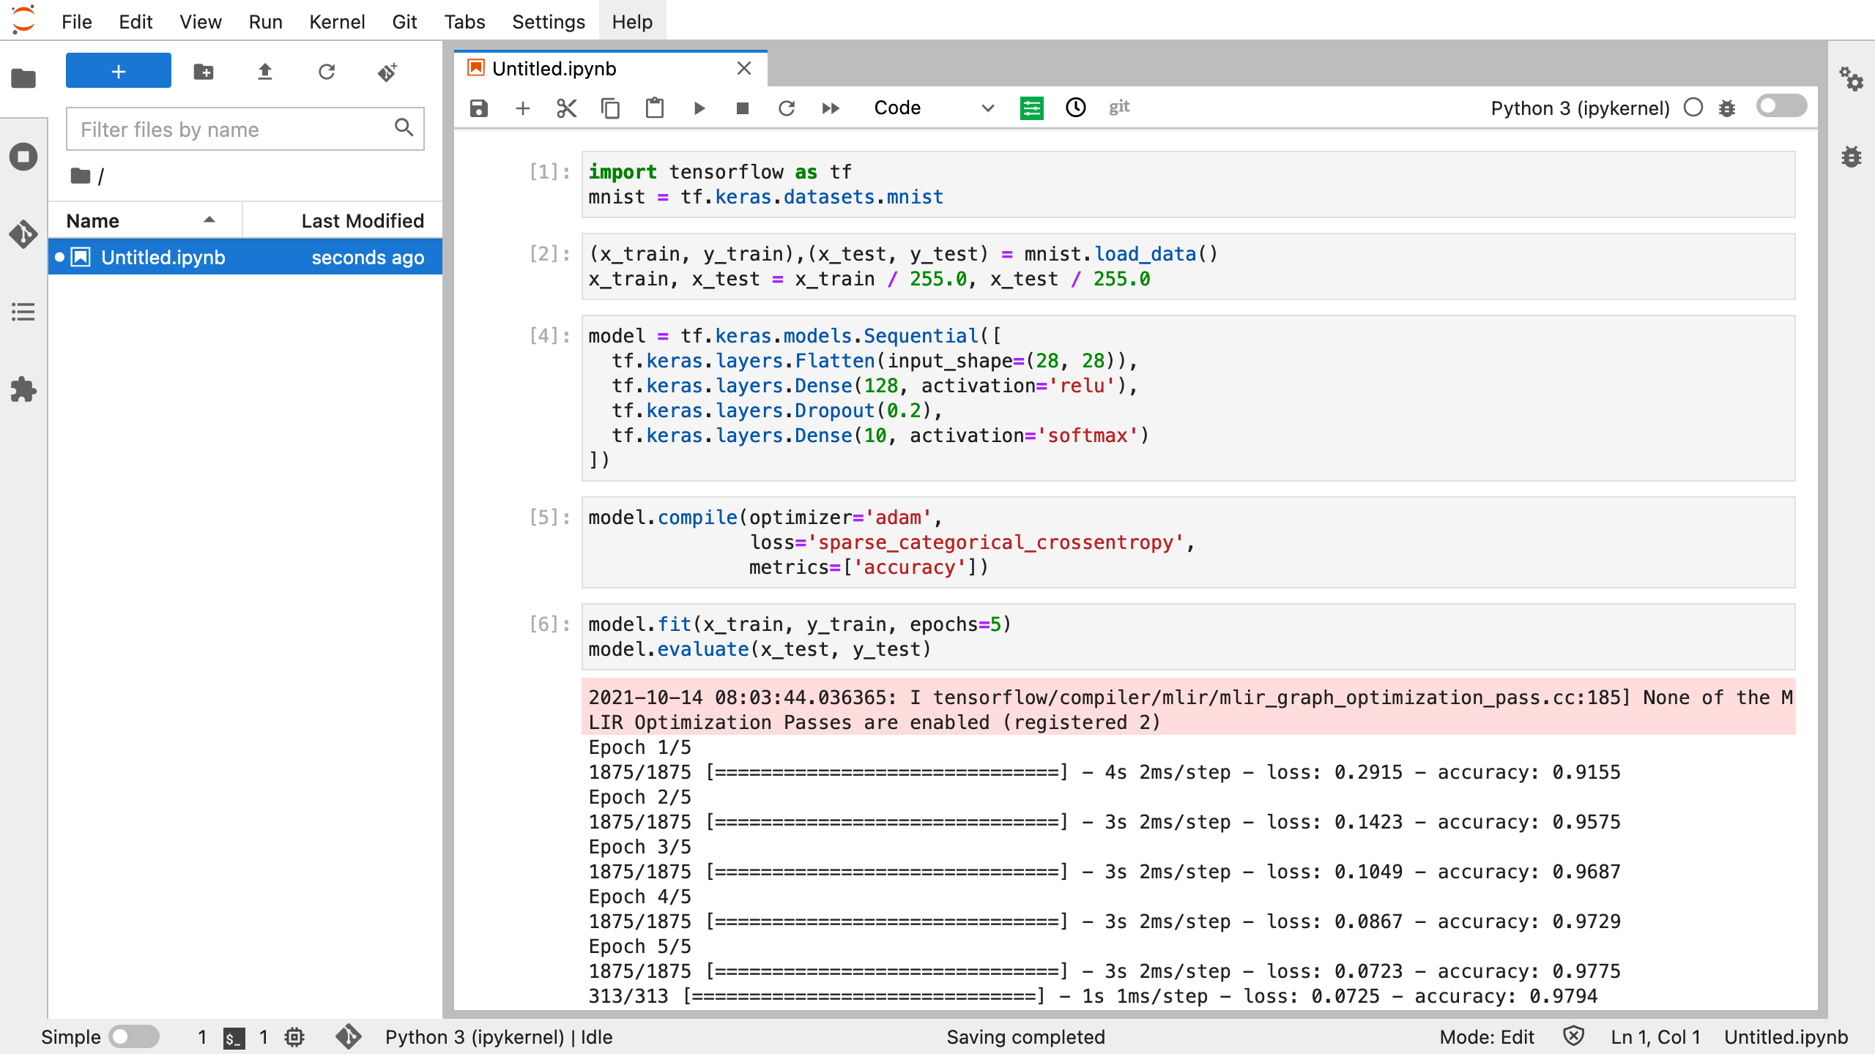The height and width of the screenshot is (1054, 1875).
Task: Click into the model.compile code cell
Action: pos(1188,542)
